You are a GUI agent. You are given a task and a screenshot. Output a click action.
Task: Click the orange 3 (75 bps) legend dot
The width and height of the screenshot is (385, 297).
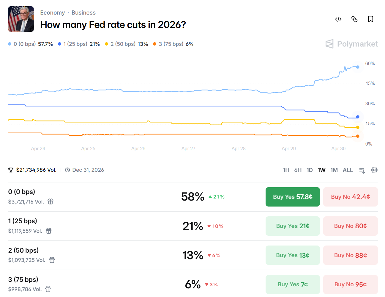coord(155,44)
